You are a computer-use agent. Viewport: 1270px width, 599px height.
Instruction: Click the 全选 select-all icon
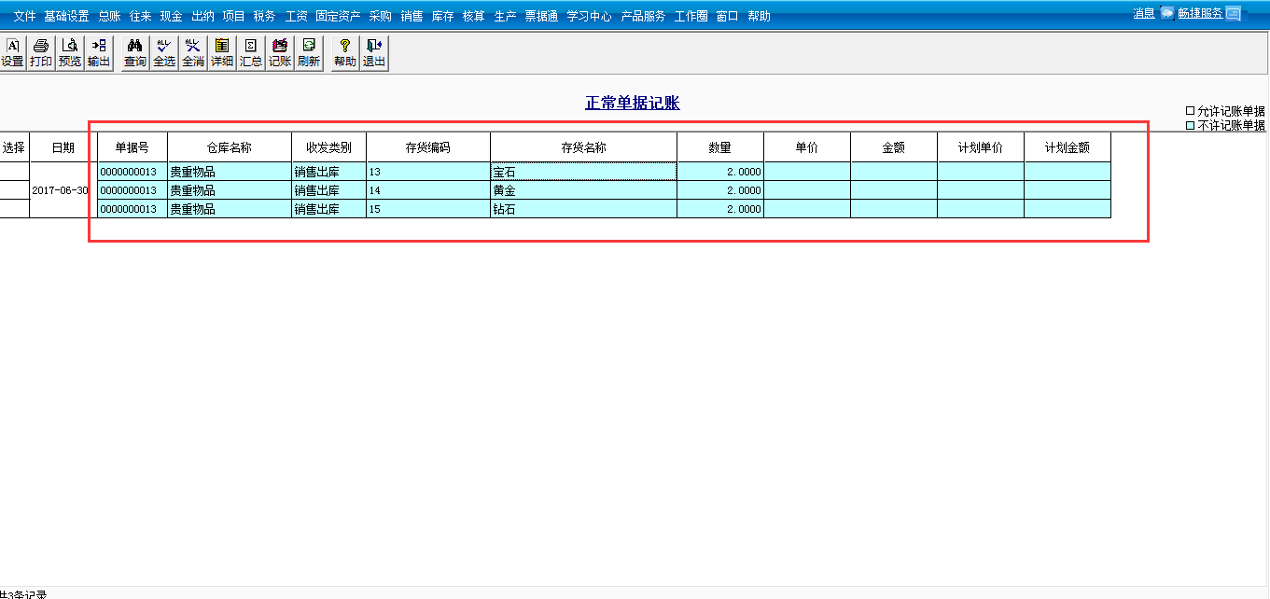coord(164,53)
